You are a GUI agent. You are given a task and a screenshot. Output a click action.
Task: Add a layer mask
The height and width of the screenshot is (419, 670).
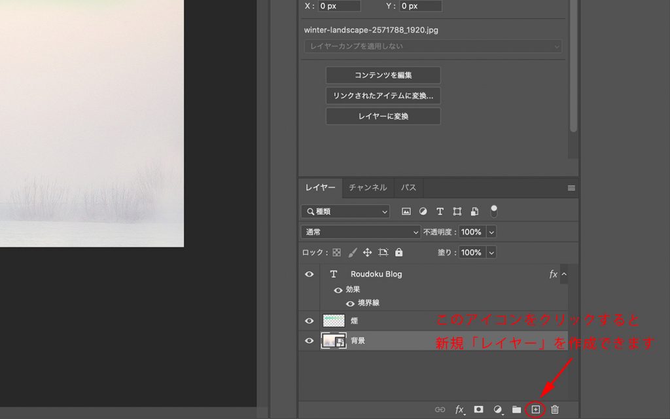coord(478,410)
